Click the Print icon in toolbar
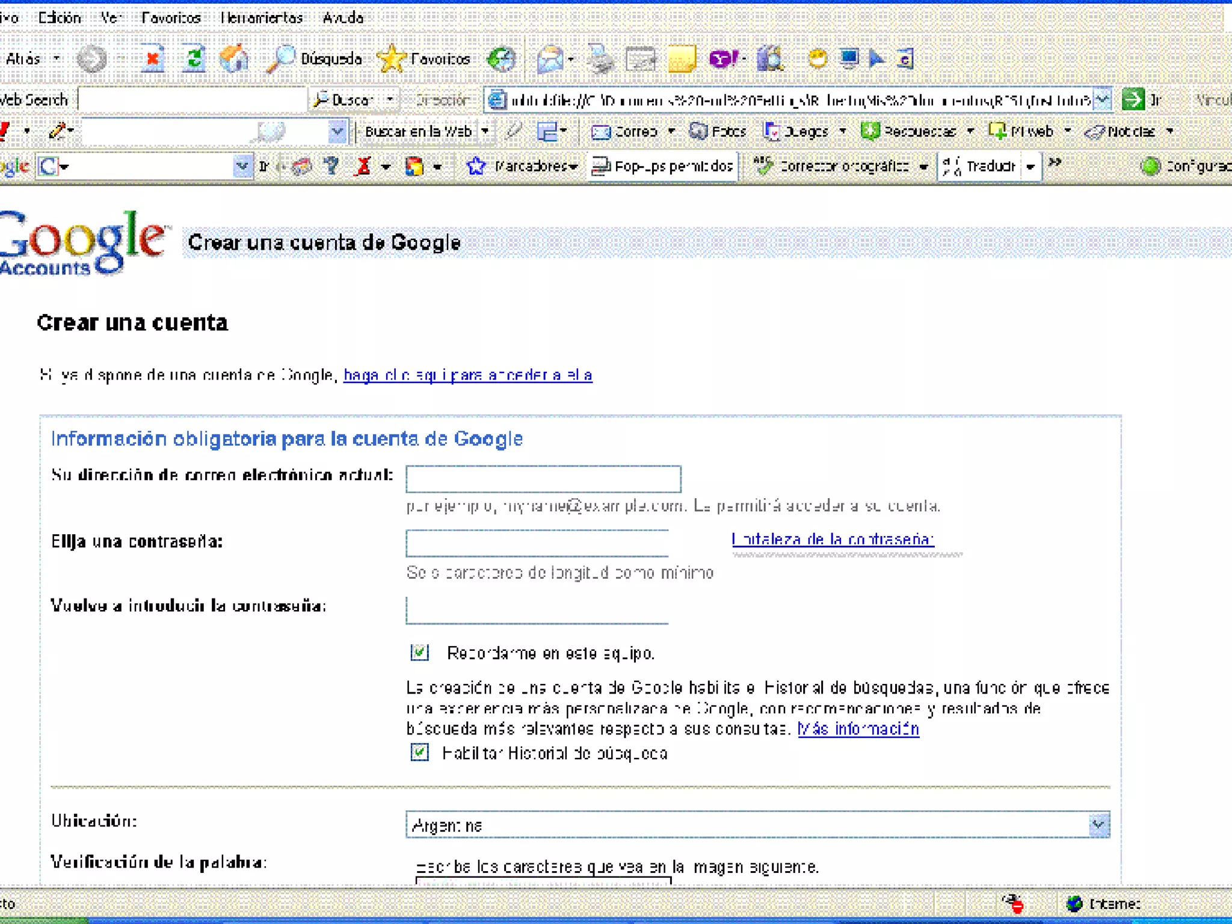Viewport: 1232px width, 924px height. (x=600, y=59)
